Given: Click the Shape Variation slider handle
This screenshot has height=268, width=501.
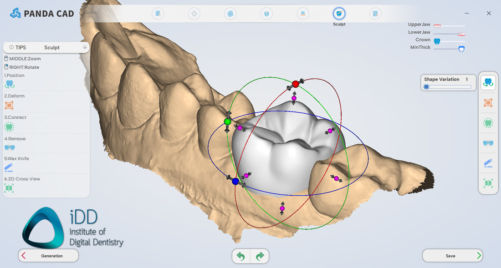Looking at the screenshot, I should click(426, 87).
